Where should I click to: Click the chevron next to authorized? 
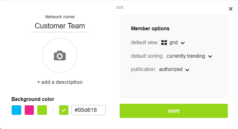187,70
